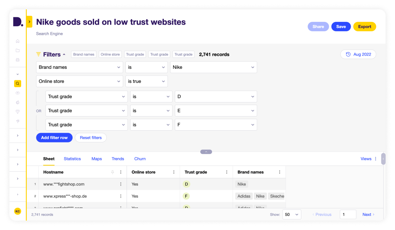Open the inbox tray icon in the sidebar

pyautogui.click(x=18, y=60)
